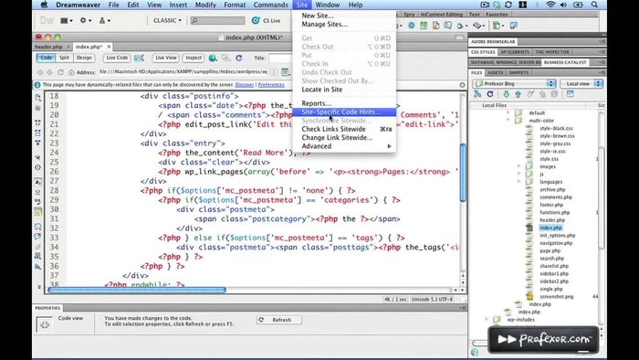The width and height of the screenshot is (639, 360).
Task: Open the ASSETS panel tab
Action: pyautogui.click(x=495, y=72)
